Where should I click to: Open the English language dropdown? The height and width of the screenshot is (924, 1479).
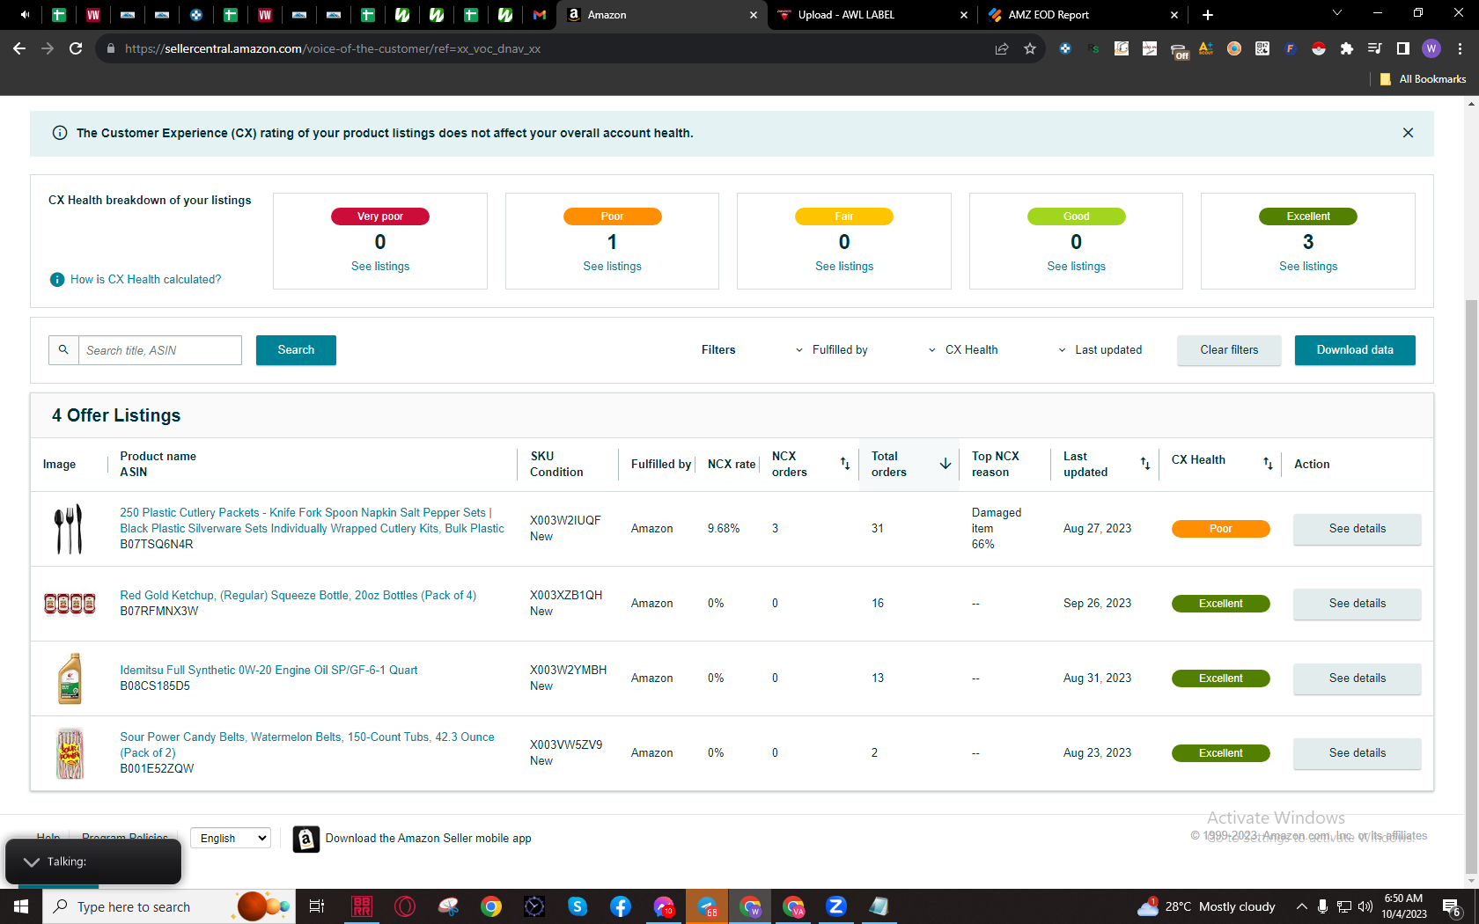point(231,839)
